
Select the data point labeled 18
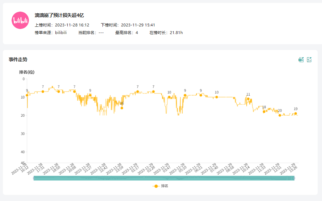pyautogui.click(x=264, y=112)
